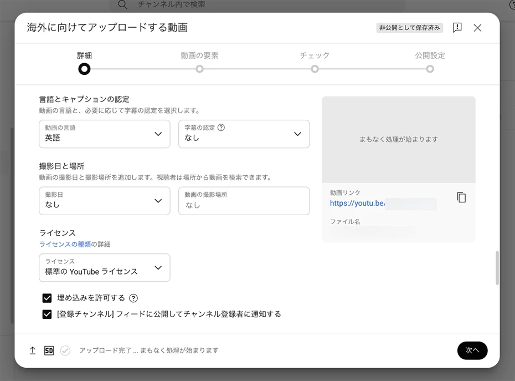Click ファイル名 label

pos(345,222)
